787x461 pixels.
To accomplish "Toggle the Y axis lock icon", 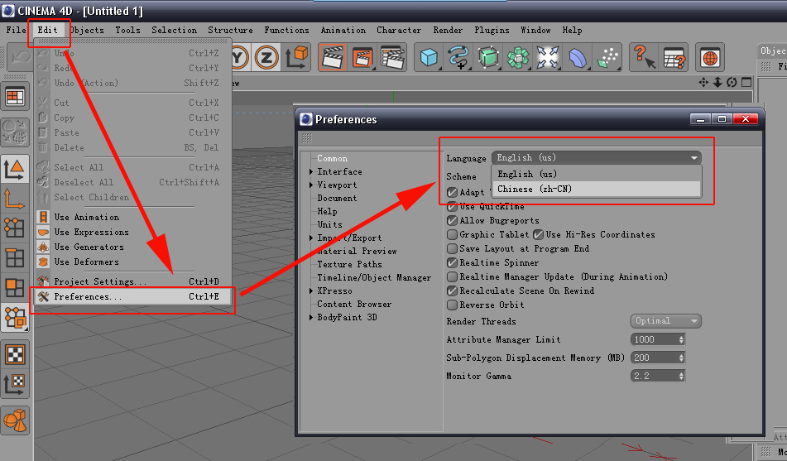I will coord(240,57).
